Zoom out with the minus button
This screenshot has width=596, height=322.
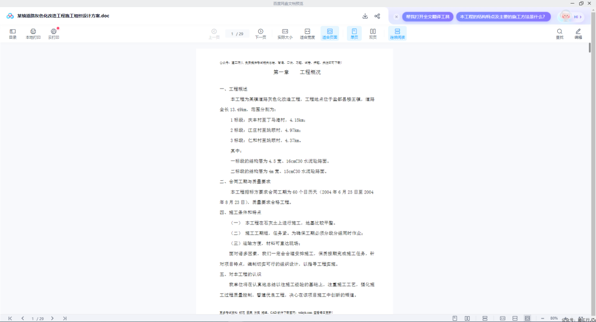pos(542,318)
